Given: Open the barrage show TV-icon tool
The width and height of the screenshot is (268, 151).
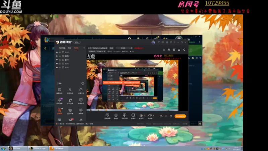Looking at the screenshot, I should coord(81,111).
